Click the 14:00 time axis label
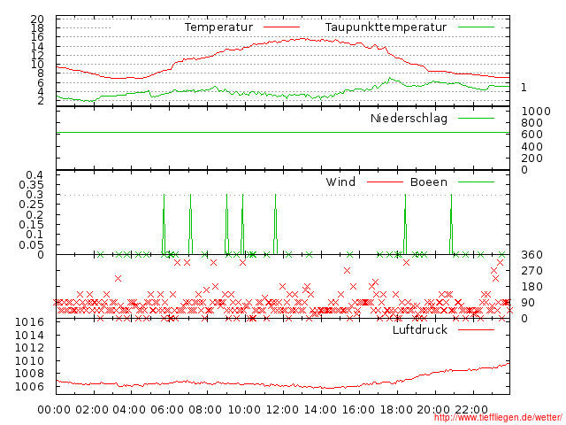 (x=320, y=409)
